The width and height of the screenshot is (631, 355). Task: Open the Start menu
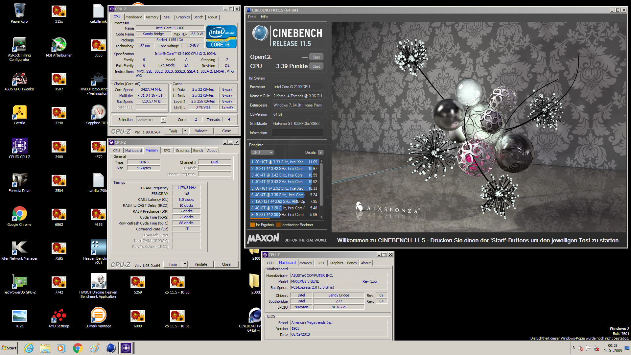tap(9, 348)
